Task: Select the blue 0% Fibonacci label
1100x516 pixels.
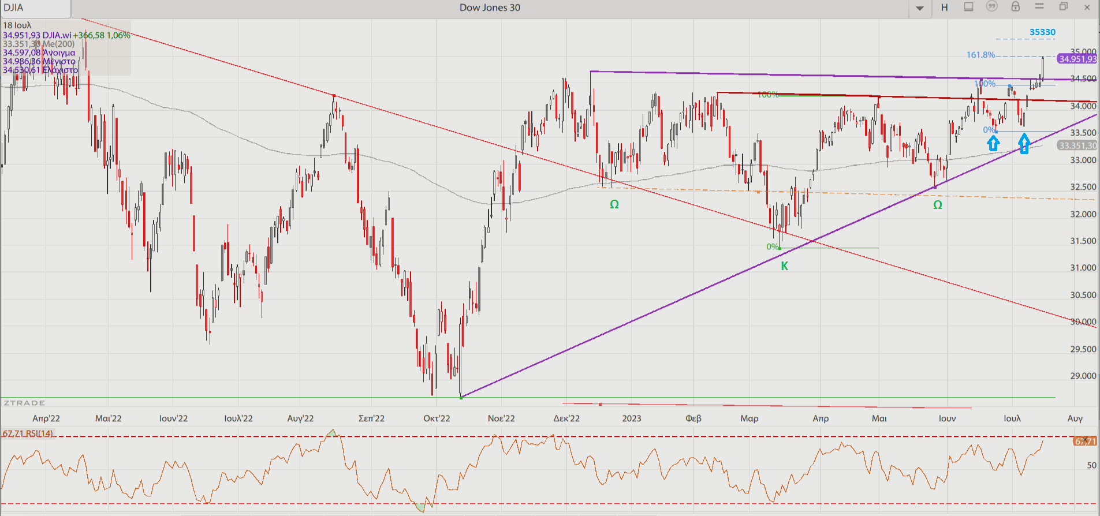Action: coord(990,130)
